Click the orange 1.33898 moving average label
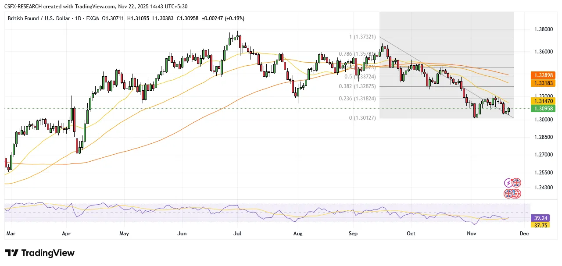Viewport: 562px width, 266px height. (x=543, y=75)
